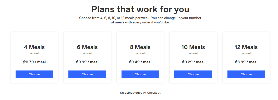278x100 pixels.
Task: Choose the 4 Meals plan
Action: tap(34, 74)
